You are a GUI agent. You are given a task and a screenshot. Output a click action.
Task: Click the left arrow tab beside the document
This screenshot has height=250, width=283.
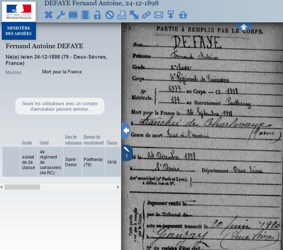pos(126,131)
